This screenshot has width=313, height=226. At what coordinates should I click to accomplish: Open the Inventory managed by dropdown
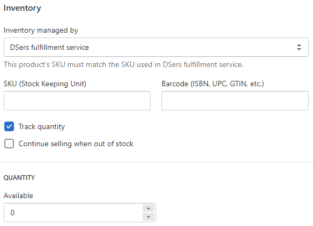pyautogui.click(x=156, y=47)
